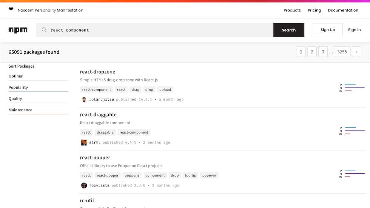The image size is (370, 208).
Task: Open the Documentation menu item
Action: [x=343, y=10]
